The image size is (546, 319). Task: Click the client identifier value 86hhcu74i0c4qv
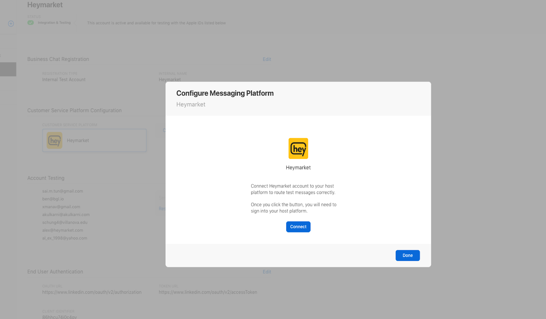tap(59, 317)
